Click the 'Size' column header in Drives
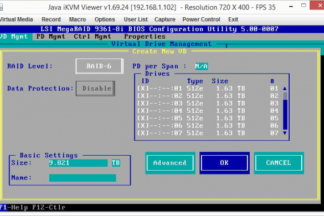324x216 pixels. [x=220, y=81]
